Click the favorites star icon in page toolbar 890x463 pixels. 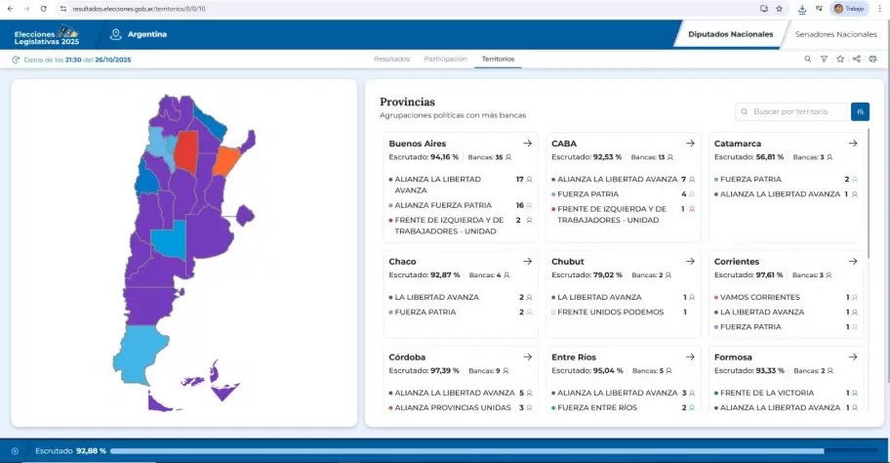click(840, 60)
